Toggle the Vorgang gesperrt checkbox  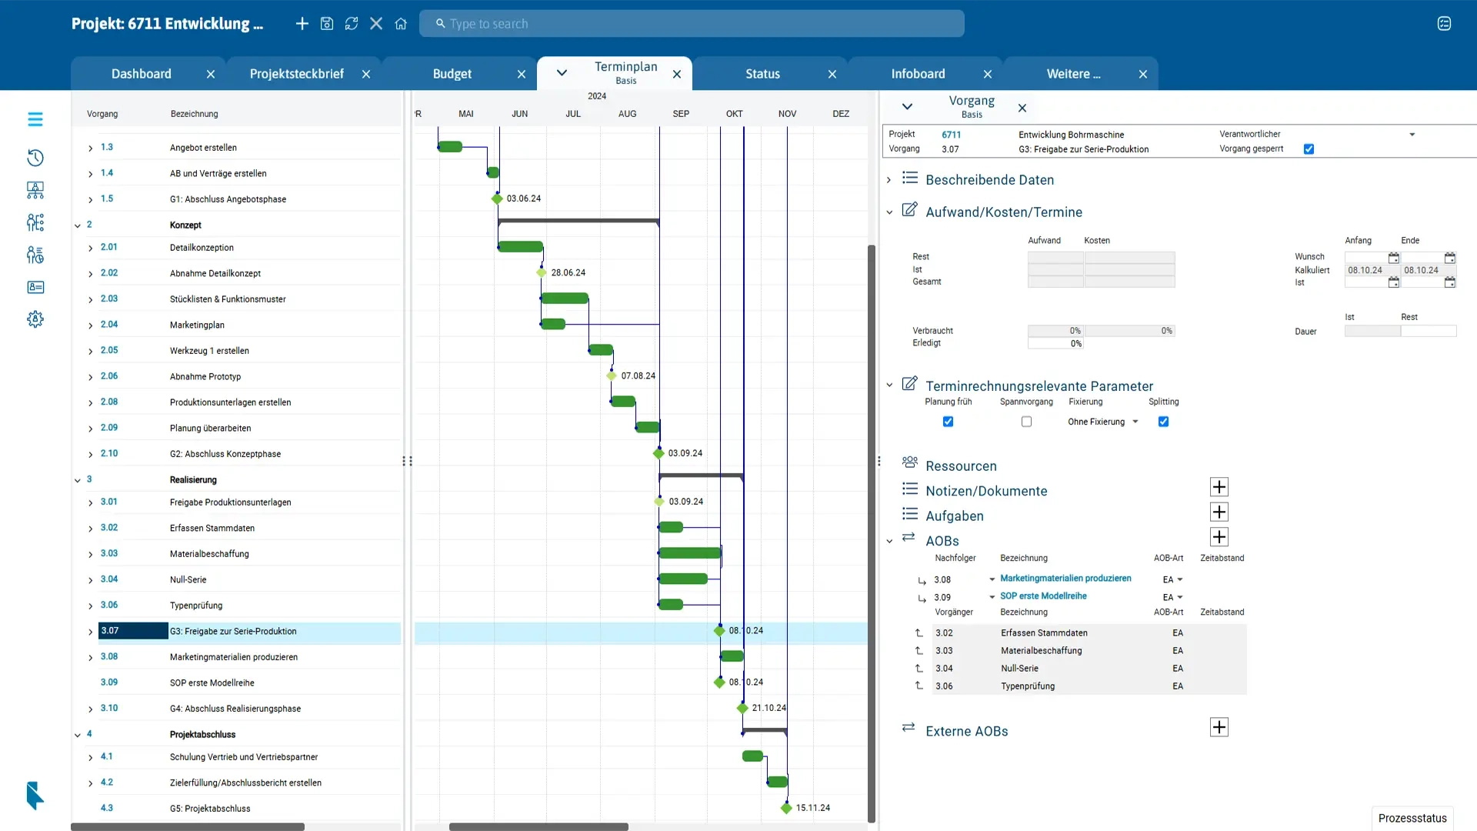click(x=1309, y=149)
